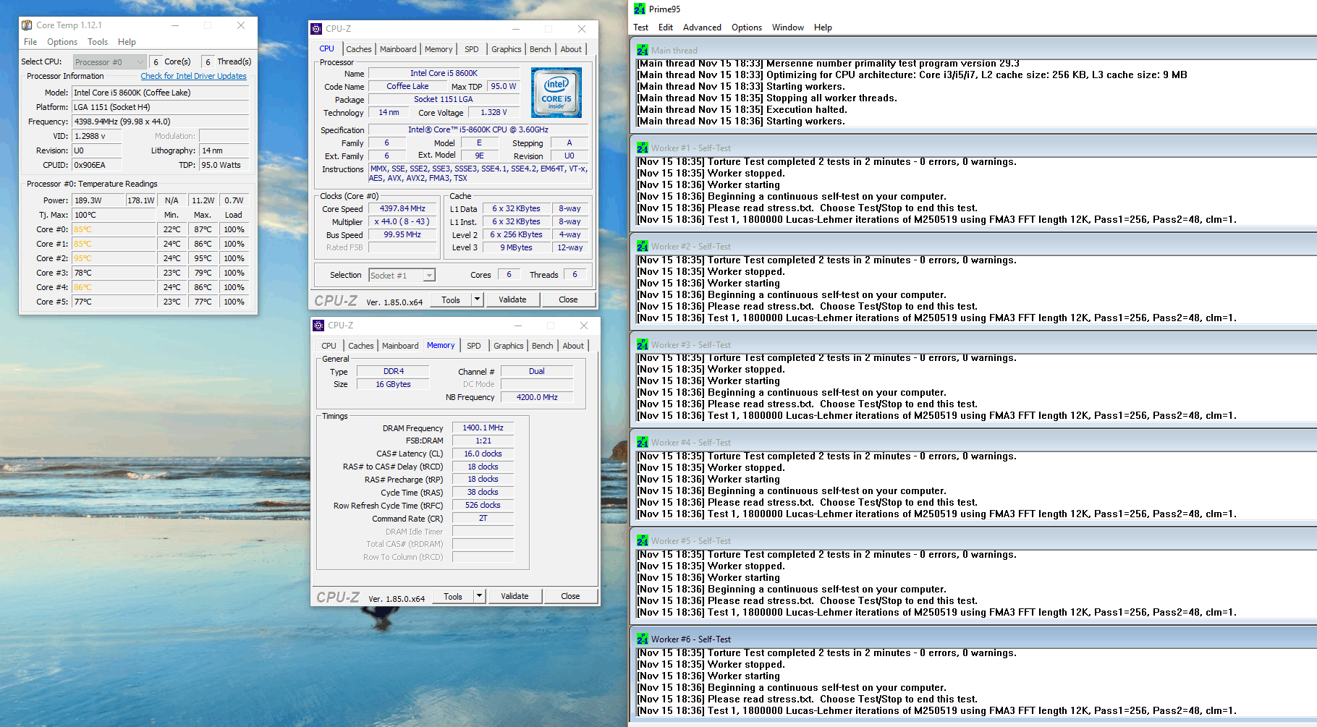
Task: Open the Tools menu in Core Temp
Action: click(x=98, y=42)
